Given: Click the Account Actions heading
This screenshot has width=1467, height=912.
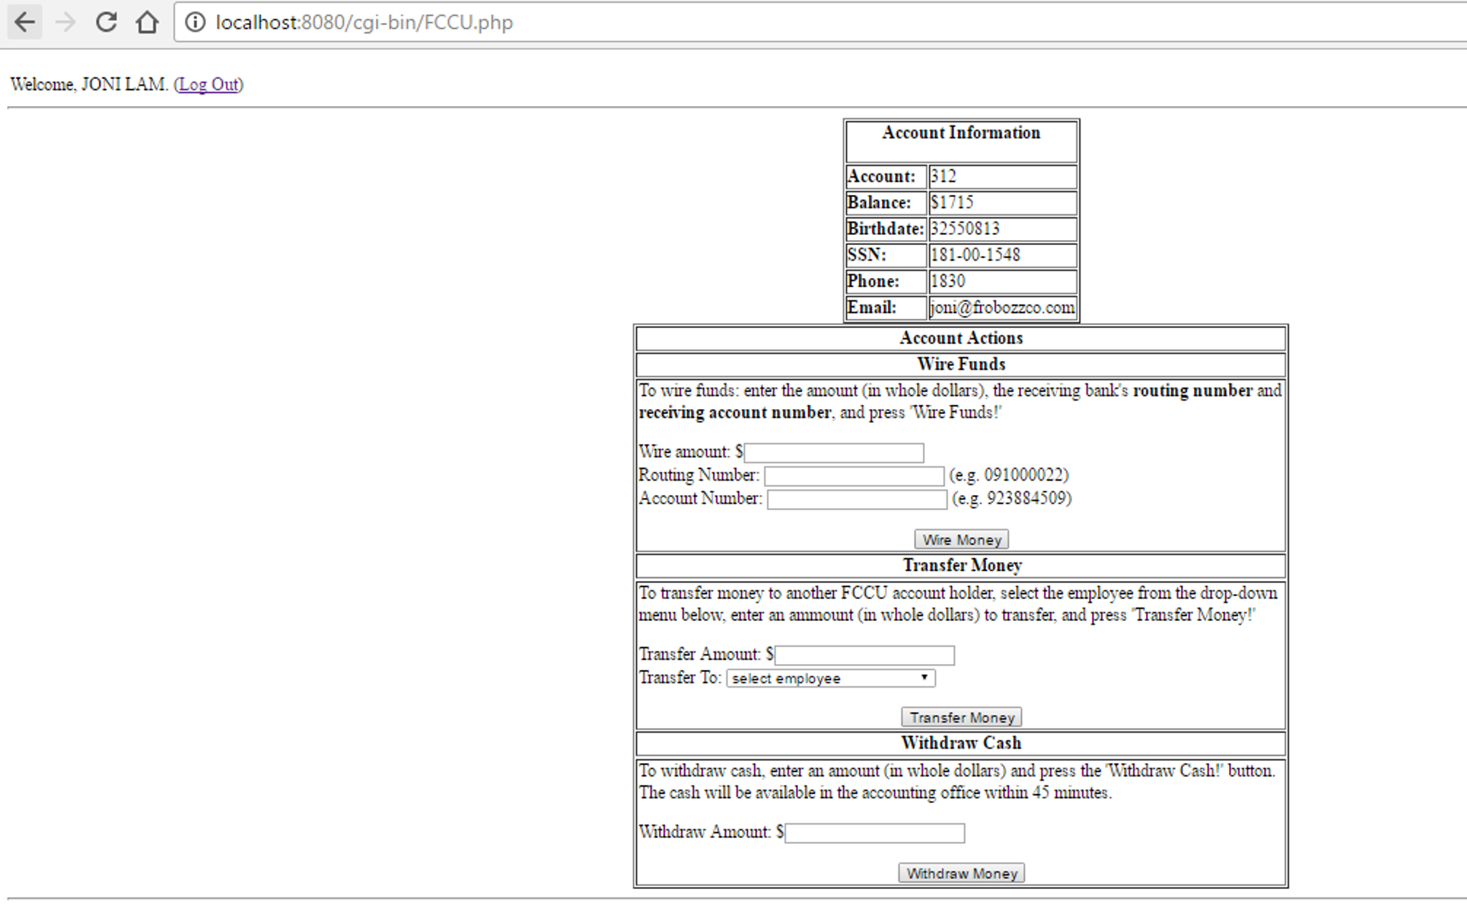Looking at the screenshot, I should (961, 338).
